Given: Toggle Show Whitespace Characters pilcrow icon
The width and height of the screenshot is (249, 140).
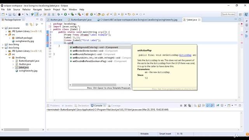Looking at the screenshot, I should [53, 14].
